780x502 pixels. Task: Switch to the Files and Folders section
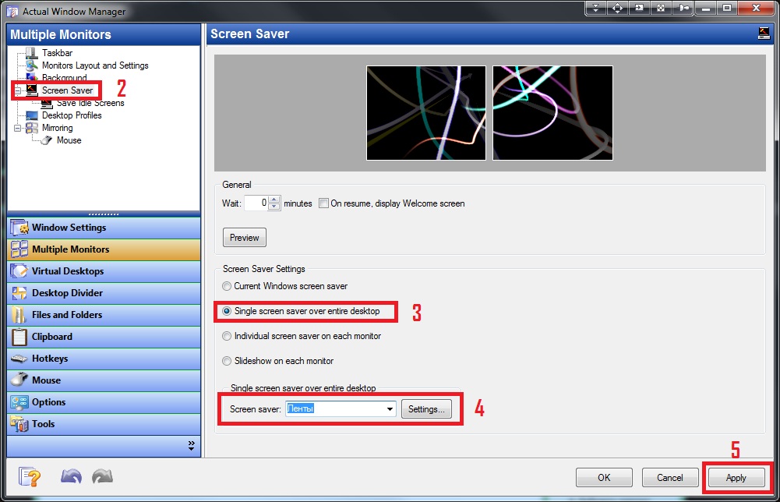coord(104,315)
